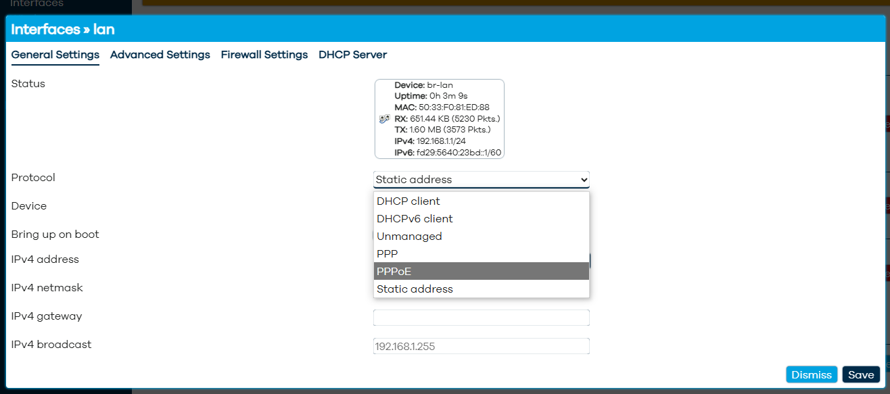The image size is (890, 394).
Task: Select the DHCPv6 client protocol option
Action: tap(482, 219)
